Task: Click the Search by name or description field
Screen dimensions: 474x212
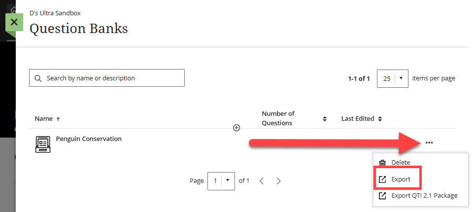Action: coord(107,78)
